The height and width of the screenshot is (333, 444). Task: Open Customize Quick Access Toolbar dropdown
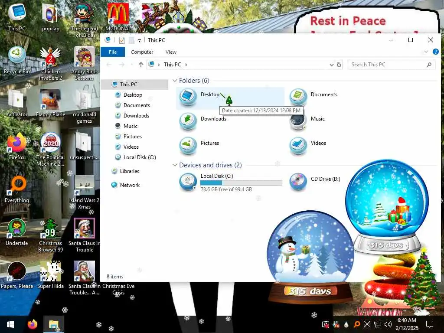pyautogui.click(x=139, y=40)
